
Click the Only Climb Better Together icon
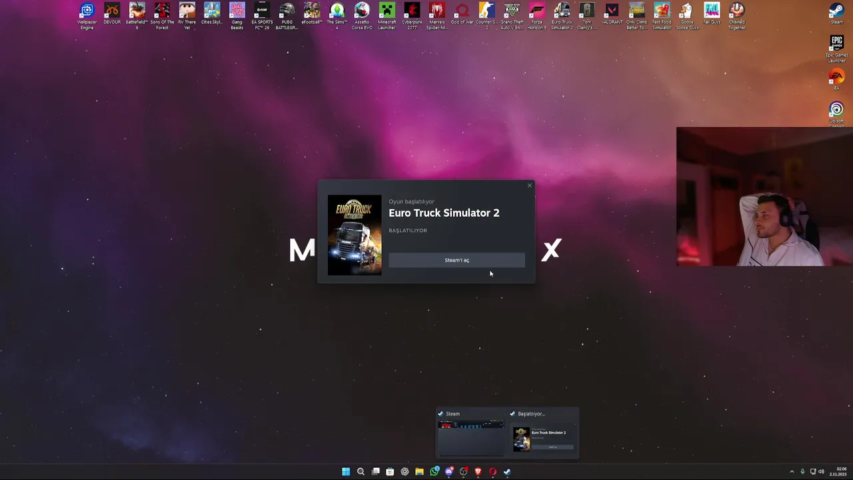click(636, 16)
